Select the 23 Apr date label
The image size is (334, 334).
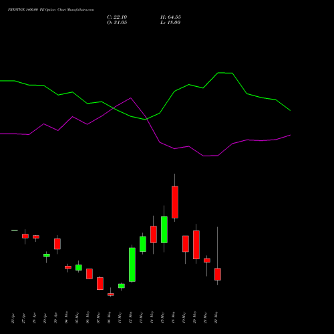click(13, 319)
